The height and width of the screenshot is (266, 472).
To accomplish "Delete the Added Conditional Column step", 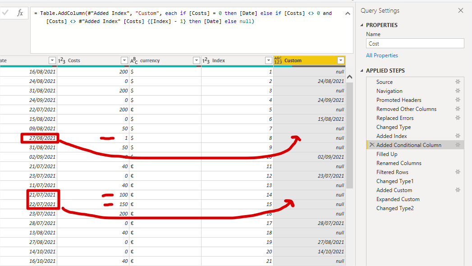I will point(372,145).
